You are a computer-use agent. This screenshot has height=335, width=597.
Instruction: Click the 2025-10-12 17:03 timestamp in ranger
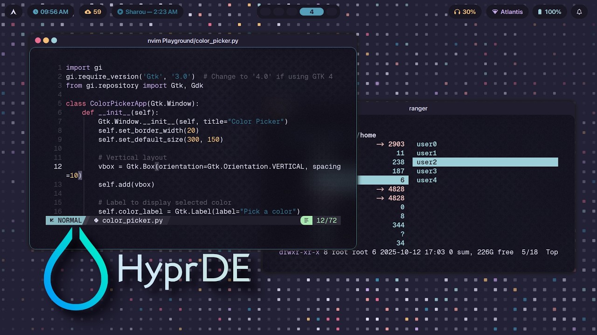click(x=412, y=252)
